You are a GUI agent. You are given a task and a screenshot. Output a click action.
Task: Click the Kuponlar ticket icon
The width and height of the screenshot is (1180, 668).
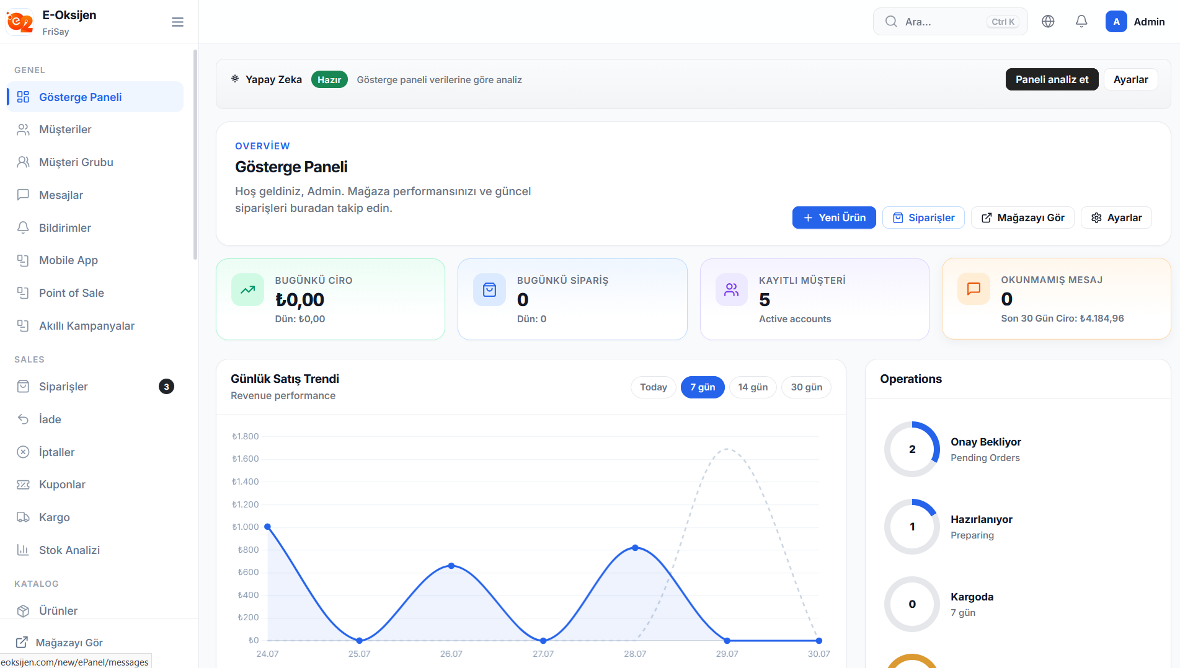tap(23, 485)
